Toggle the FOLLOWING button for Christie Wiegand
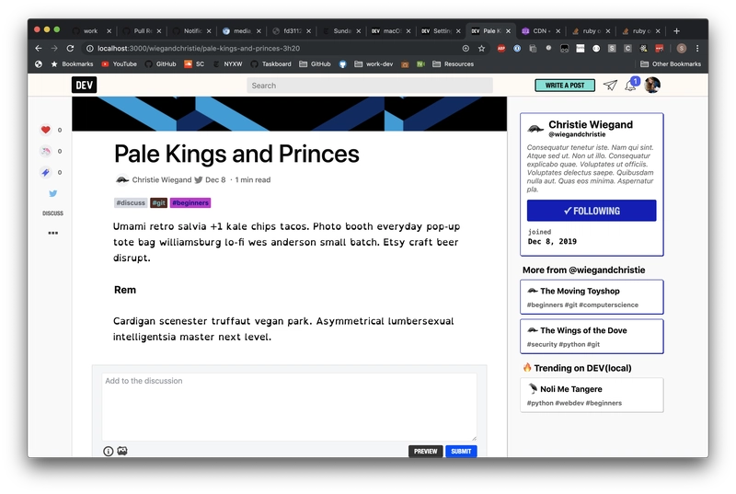This screenshot has height=494, width=736. point(592,211)
